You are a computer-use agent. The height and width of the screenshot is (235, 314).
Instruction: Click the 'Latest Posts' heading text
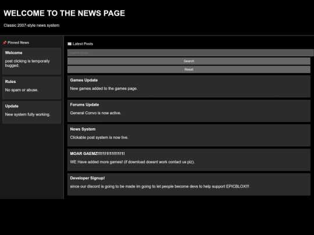tap(83, 44)
